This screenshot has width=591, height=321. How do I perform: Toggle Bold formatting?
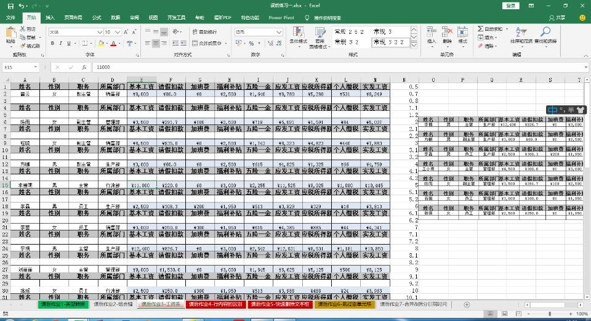(52, 44)
